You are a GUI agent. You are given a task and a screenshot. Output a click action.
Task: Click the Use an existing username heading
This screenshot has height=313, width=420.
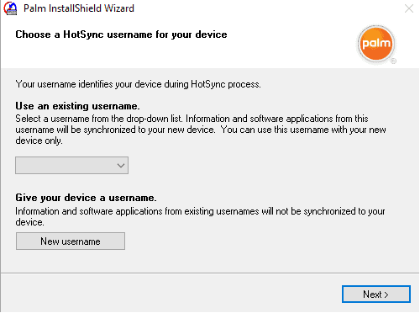point(77,106)
